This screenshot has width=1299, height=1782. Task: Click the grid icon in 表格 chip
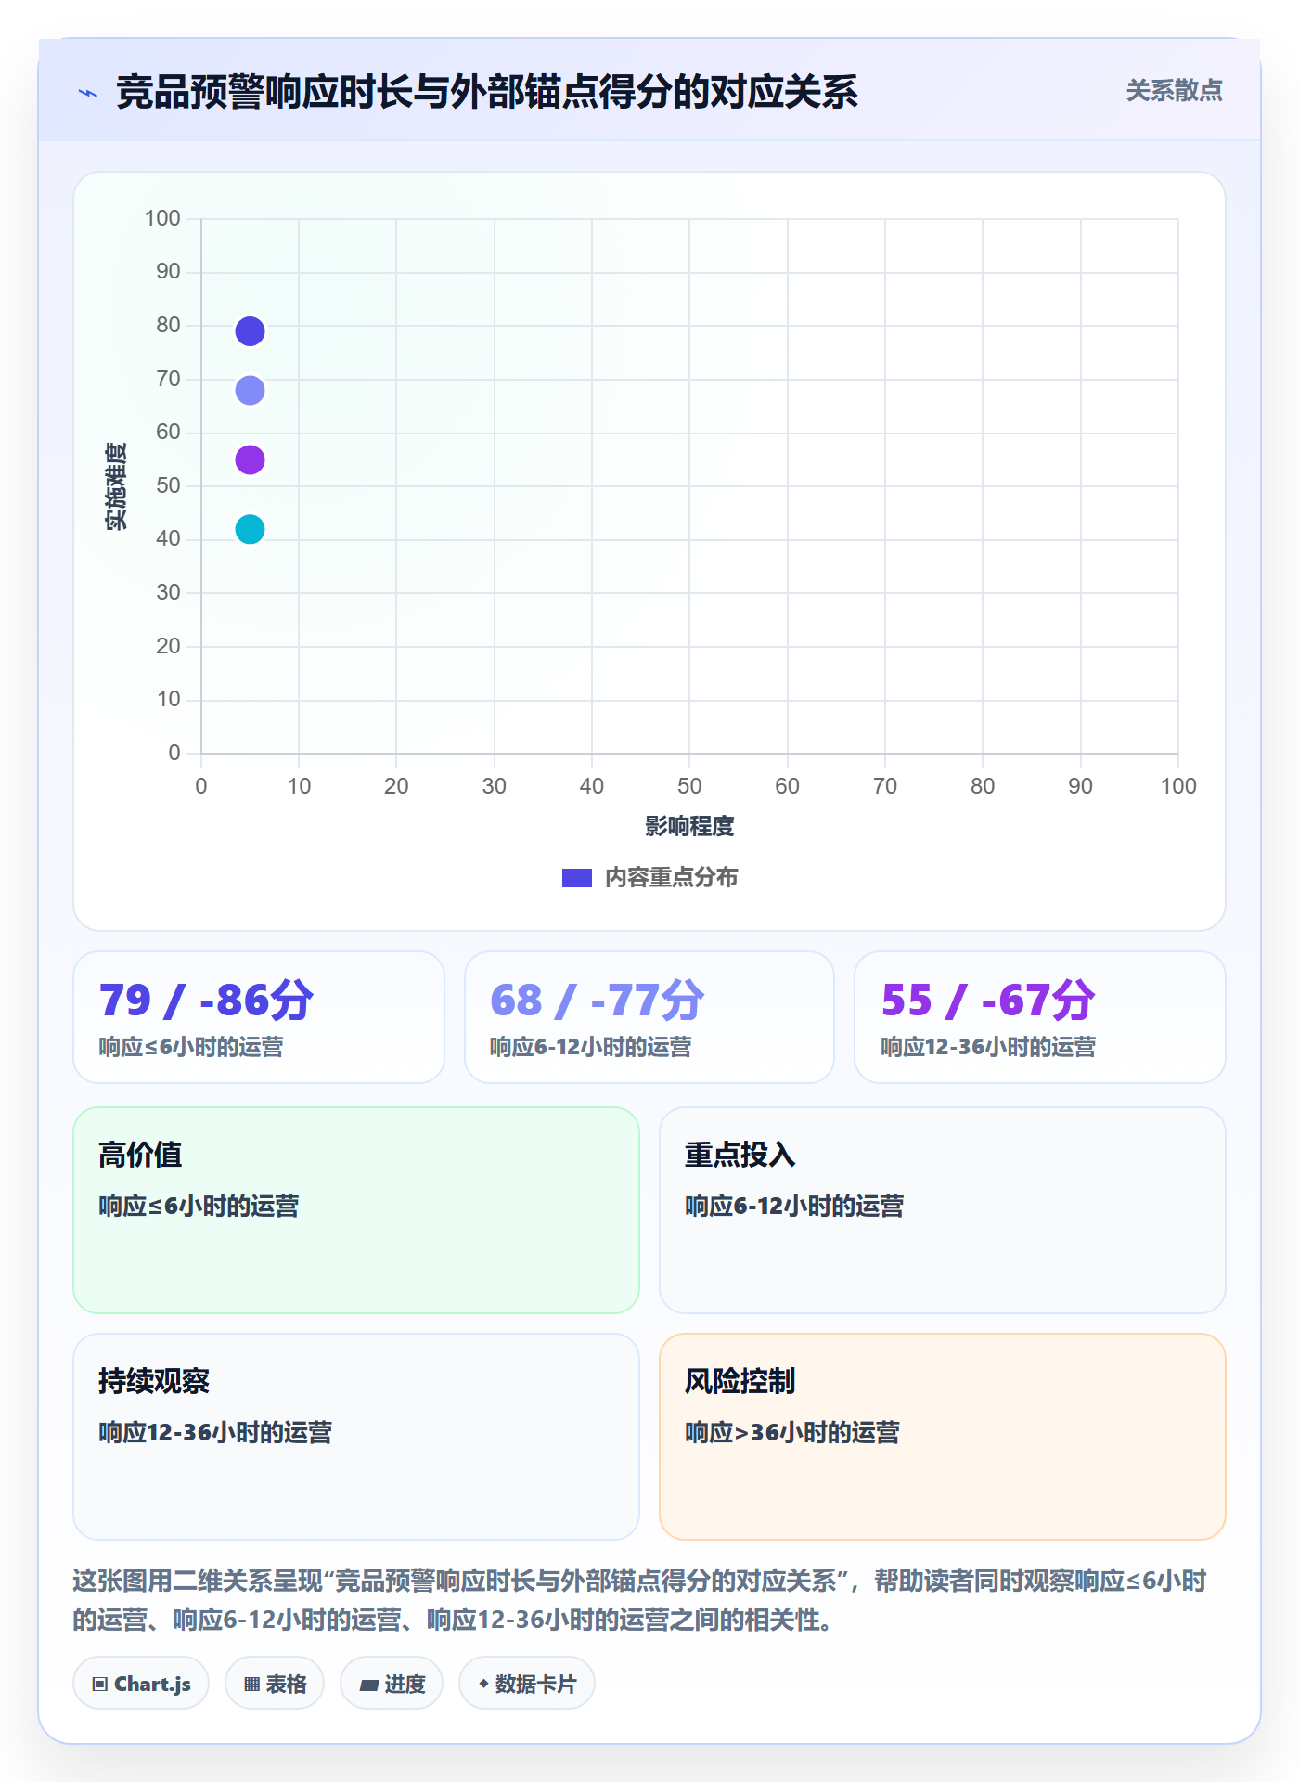[251, 1685]
